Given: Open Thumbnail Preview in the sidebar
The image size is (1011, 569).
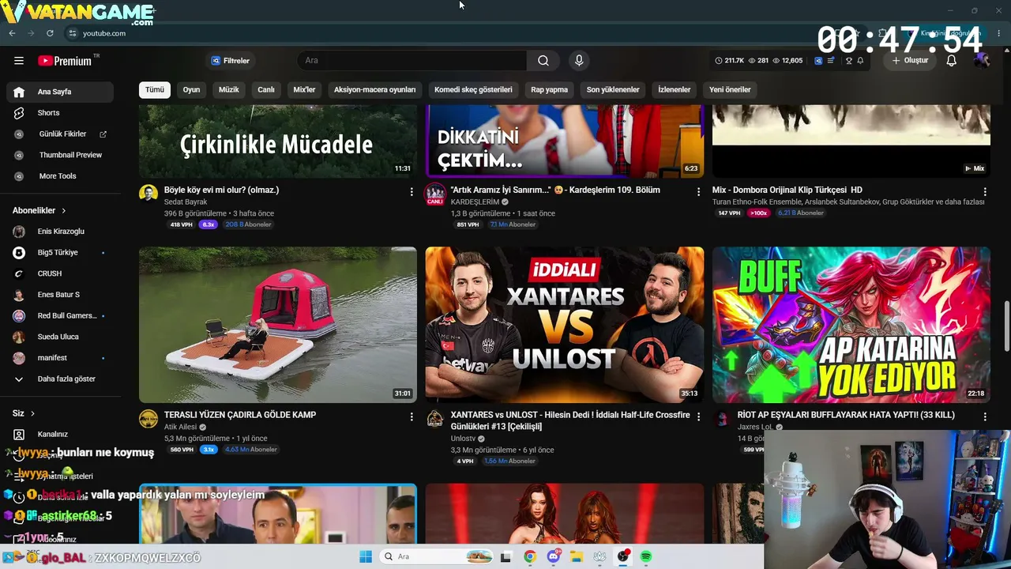Looking at the screenshot, I should coord(60,155).
